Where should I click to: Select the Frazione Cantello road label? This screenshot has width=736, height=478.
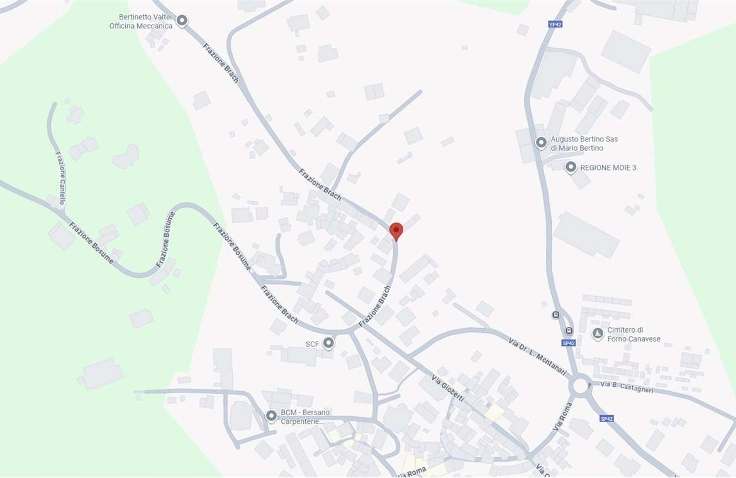(x=60, y=178)
